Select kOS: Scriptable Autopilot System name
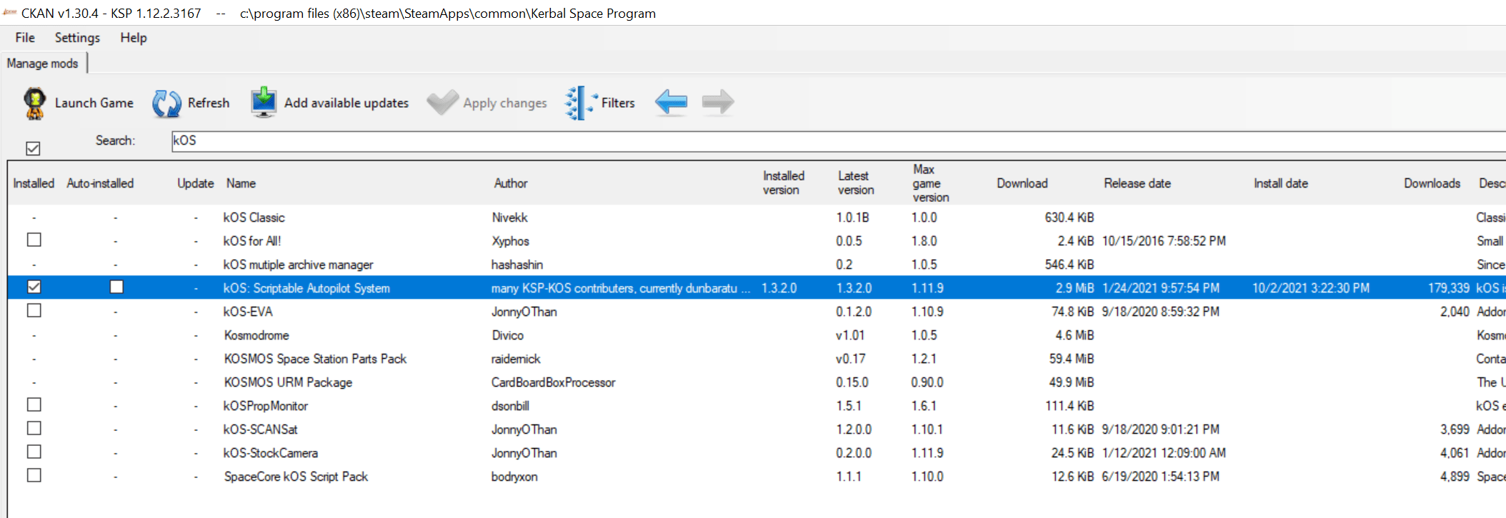 coord(306,288)
